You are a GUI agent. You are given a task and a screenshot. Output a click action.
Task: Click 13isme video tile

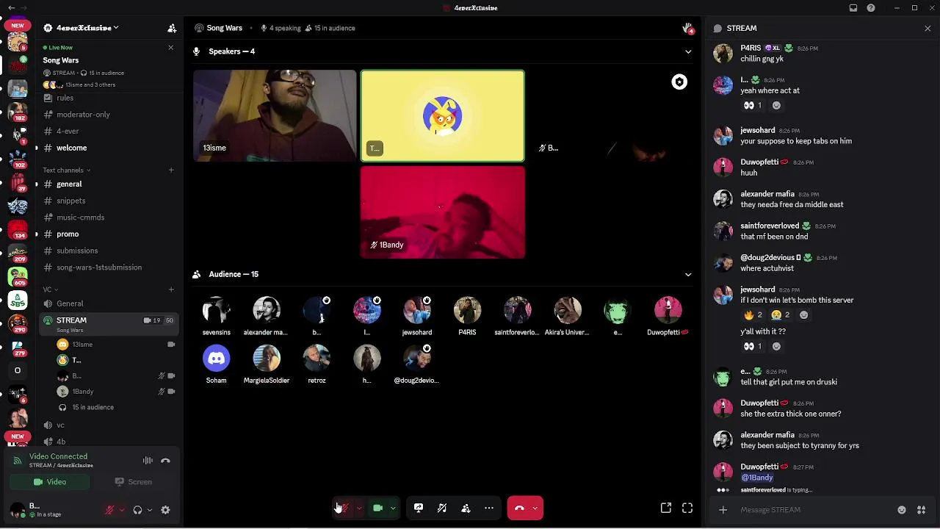pyautogui.click(x=275, y=115)
